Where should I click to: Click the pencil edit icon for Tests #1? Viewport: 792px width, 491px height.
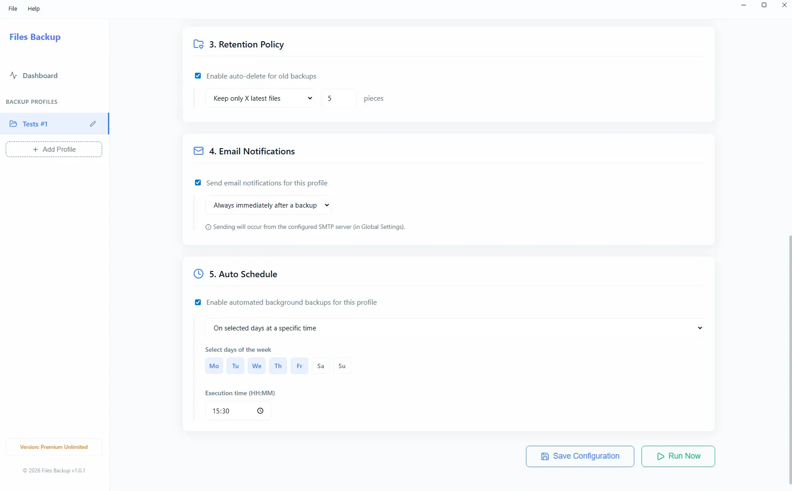point(93,124)
